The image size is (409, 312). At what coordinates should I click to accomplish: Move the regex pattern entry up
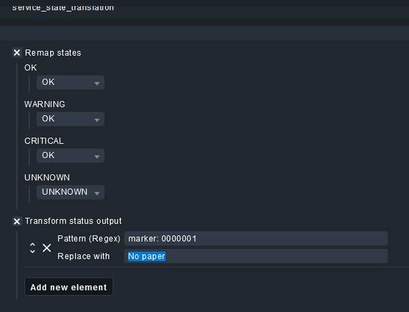click(x=33, y=244)
